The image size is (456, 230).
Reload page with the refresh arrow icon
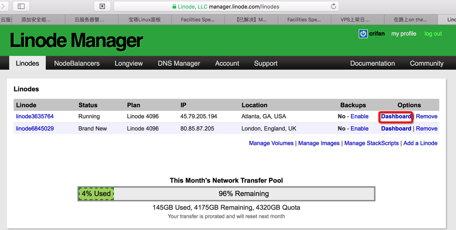[x=333, y=6]
